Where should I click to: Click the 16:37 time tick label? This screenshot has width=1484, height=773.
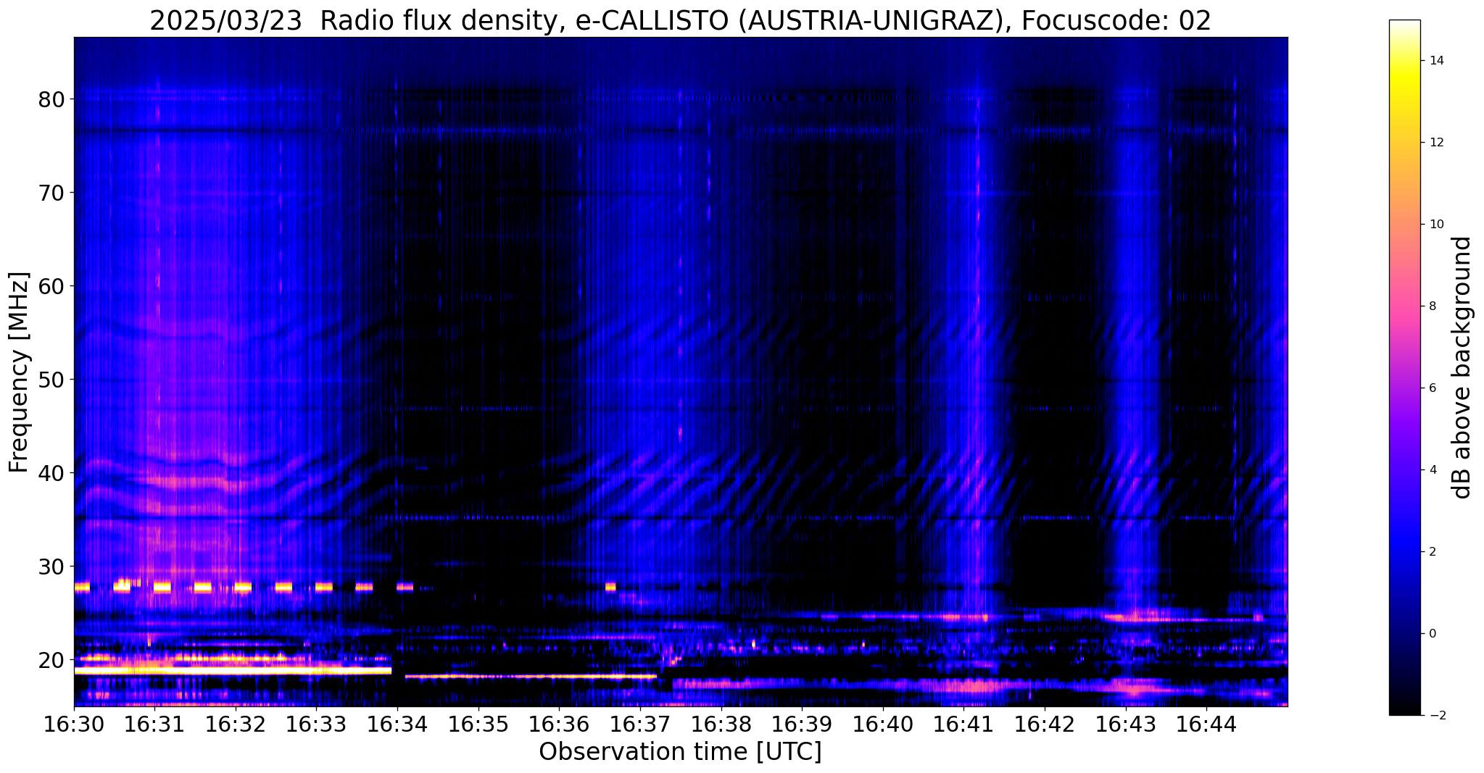pos(640,724)
